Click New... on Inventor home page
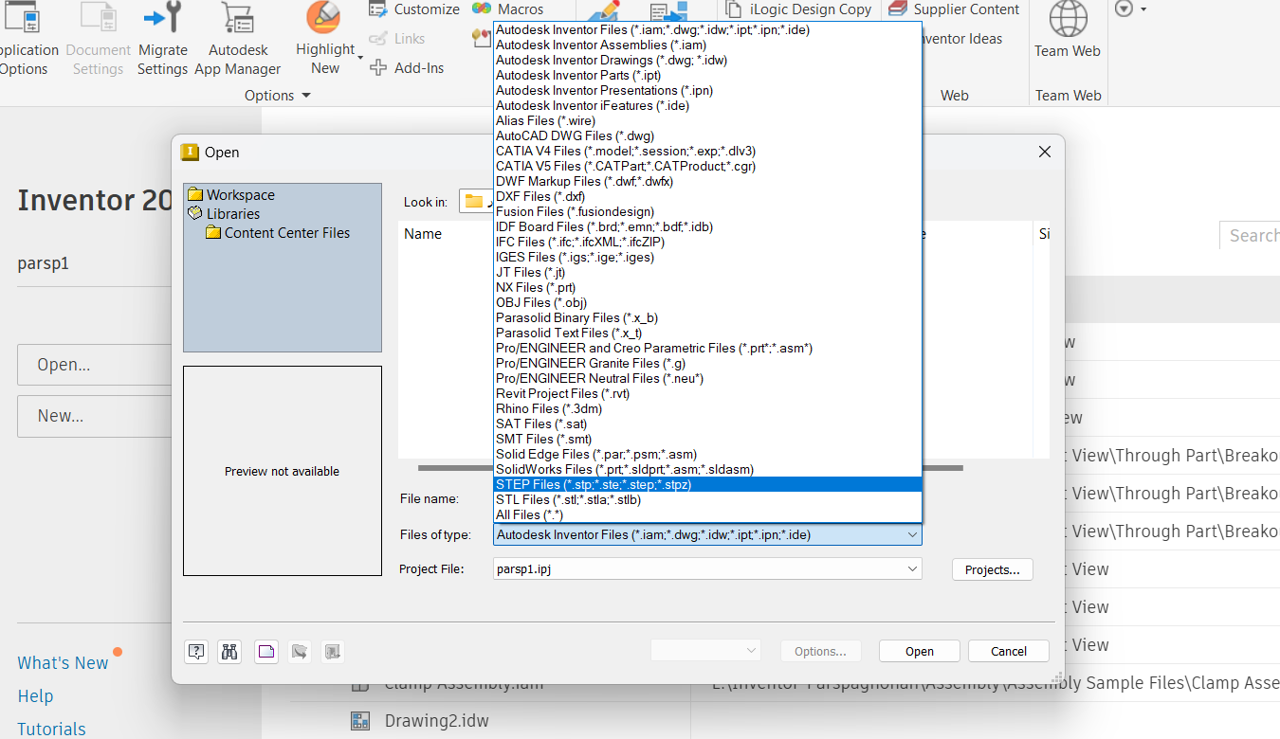This screenshot has height=739, width=1280. [x=94, y=416]
